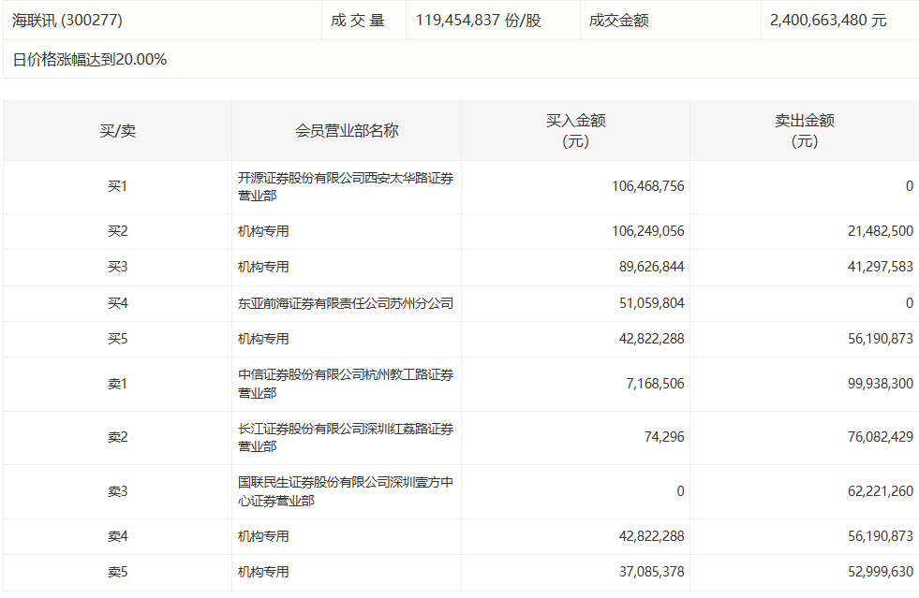
Task: Click the 买/卖 column header
Action: [117, 131]
